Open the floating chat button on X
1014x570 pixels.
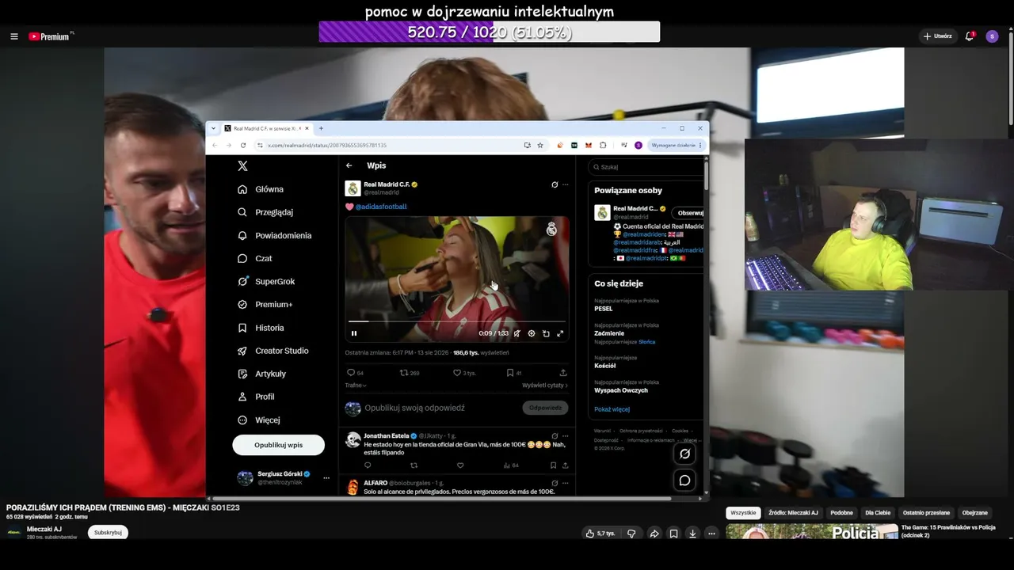pos(685,481)
